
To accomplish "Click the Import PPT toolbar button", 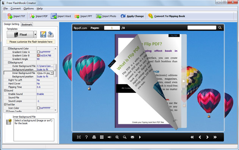I will [83, 16].
